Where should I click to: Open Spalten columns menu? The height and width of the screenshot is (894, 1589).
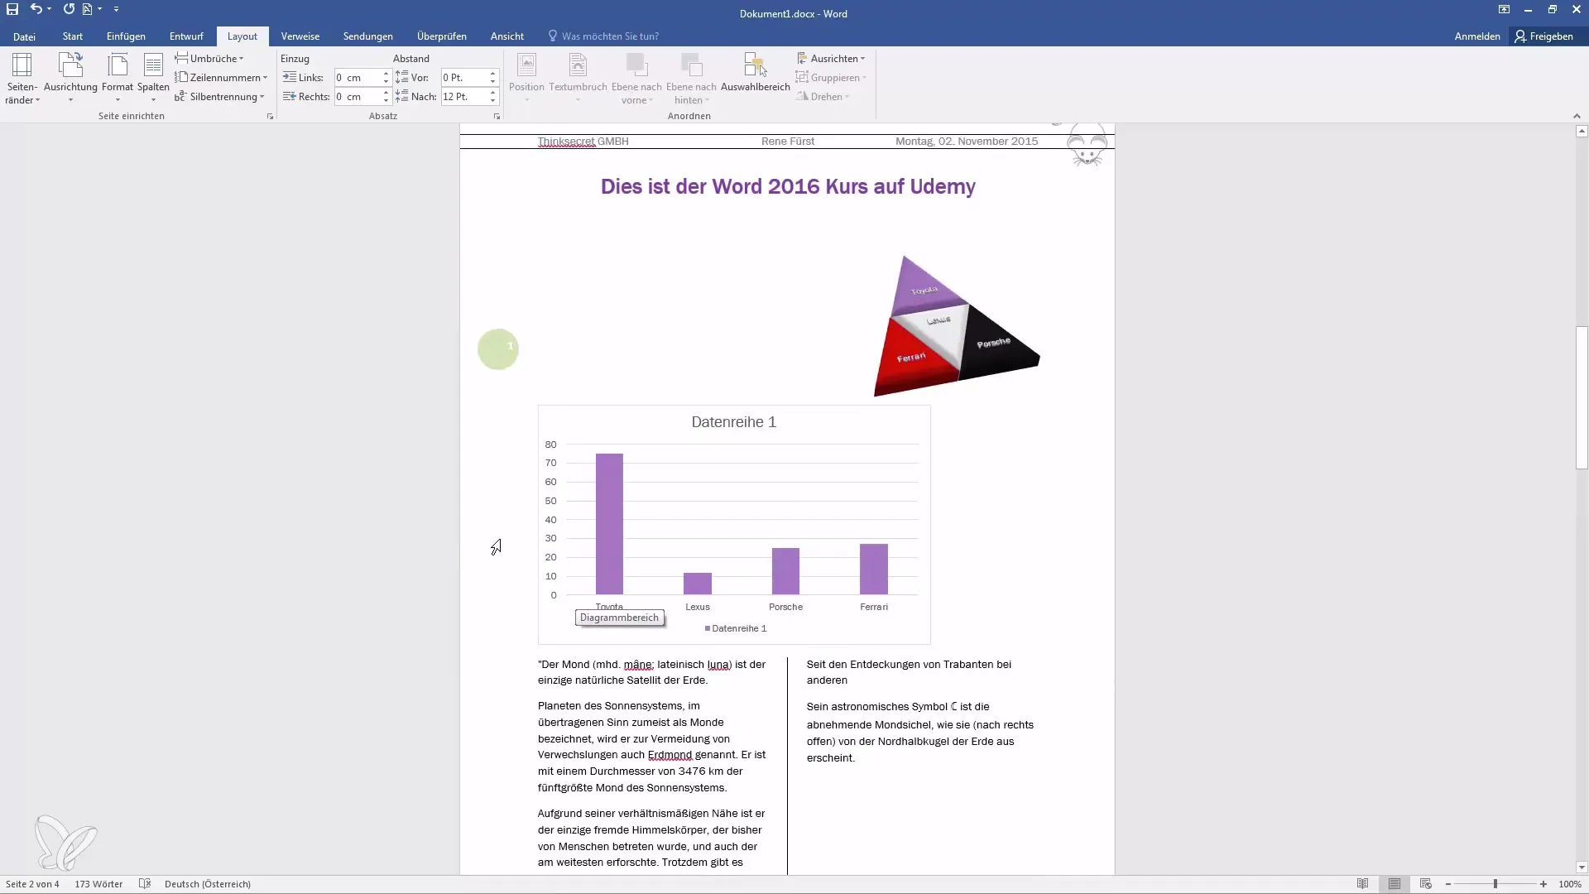click(153, 79)
